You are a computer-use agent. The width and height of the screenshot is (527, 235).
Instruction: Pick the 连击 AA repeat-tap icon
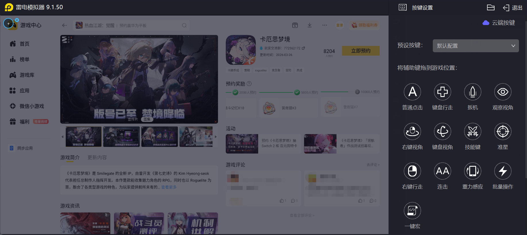(x=443, y=171)
